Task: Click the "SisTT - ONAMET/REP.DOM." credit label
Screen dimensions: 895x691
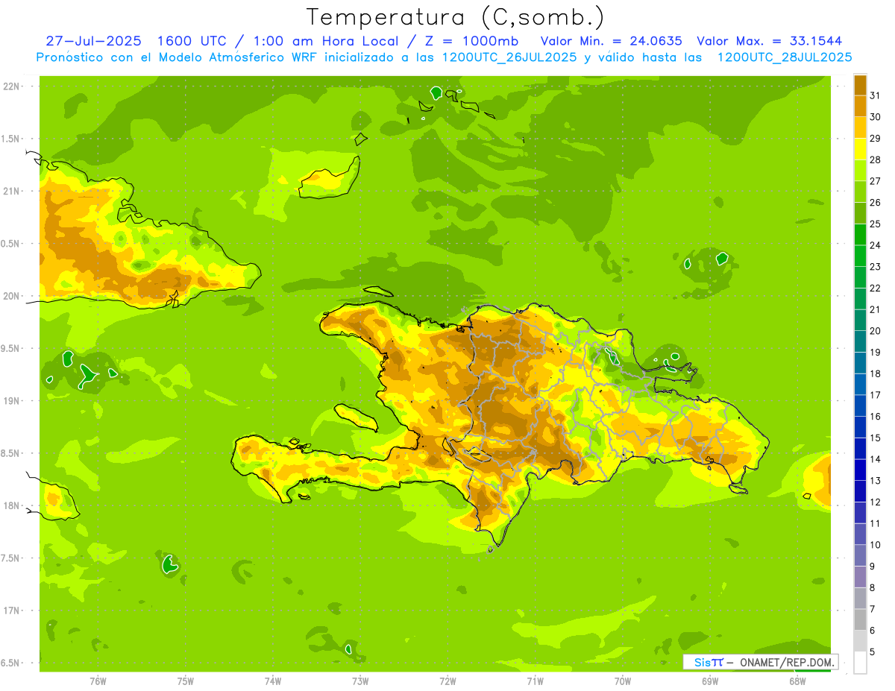Action: tap(759, 662)
